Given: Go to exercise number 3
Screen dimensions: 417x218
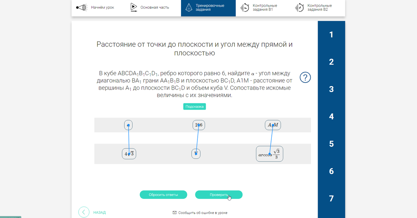Looking at the screenshot, I should coord(331,89).
